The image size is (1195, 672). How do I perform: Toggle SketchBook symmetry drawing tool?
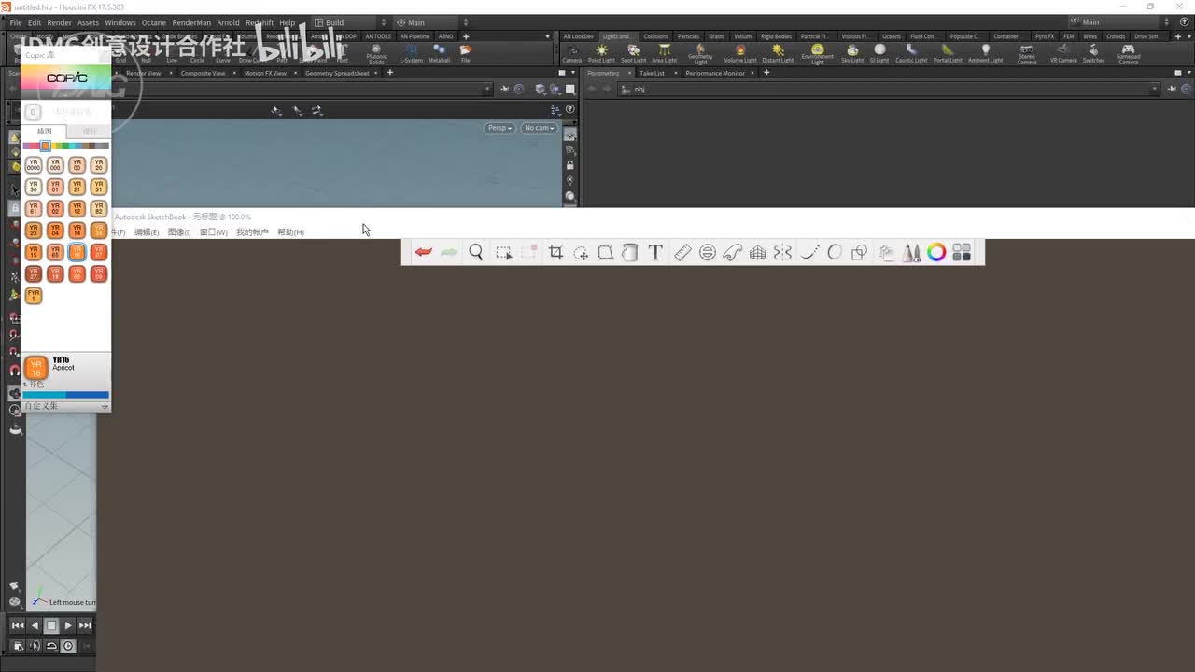[x=783, y=252]
